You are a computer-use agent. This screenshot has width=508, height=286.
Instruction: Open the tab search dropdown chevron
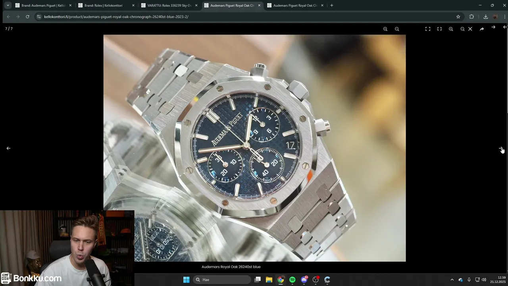coord(8,6)
